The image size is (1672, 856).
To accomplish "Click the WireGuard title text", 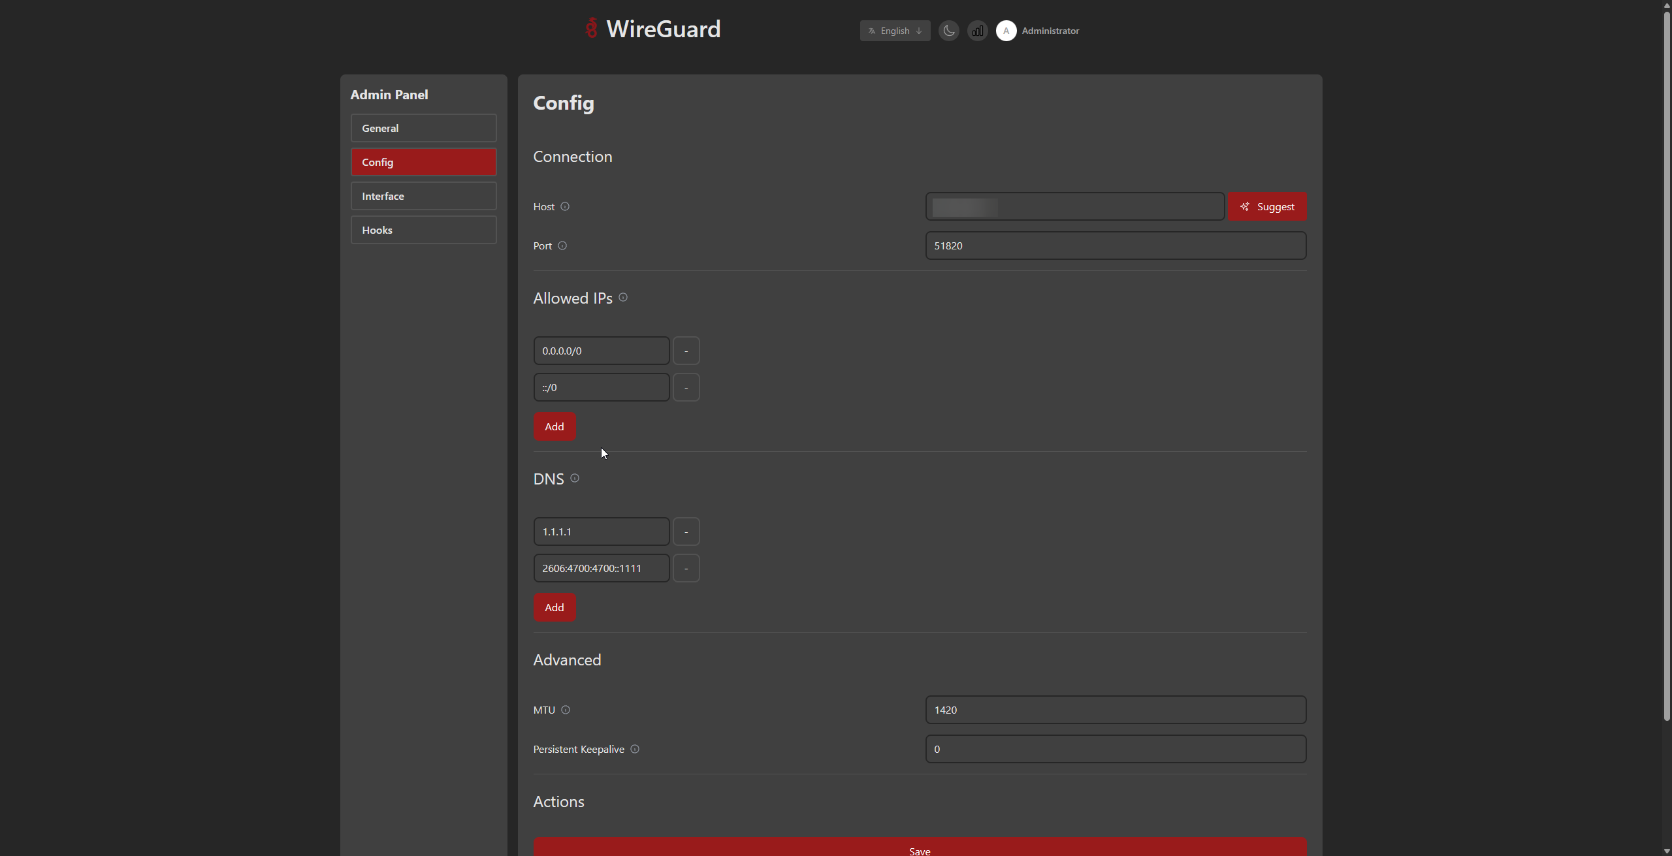I will pyautogui.click(x=663, y=29).
